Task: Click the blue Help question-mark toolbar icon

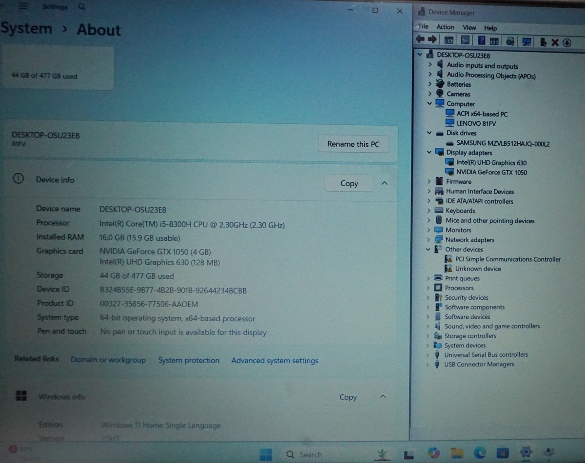Action: 482,41
